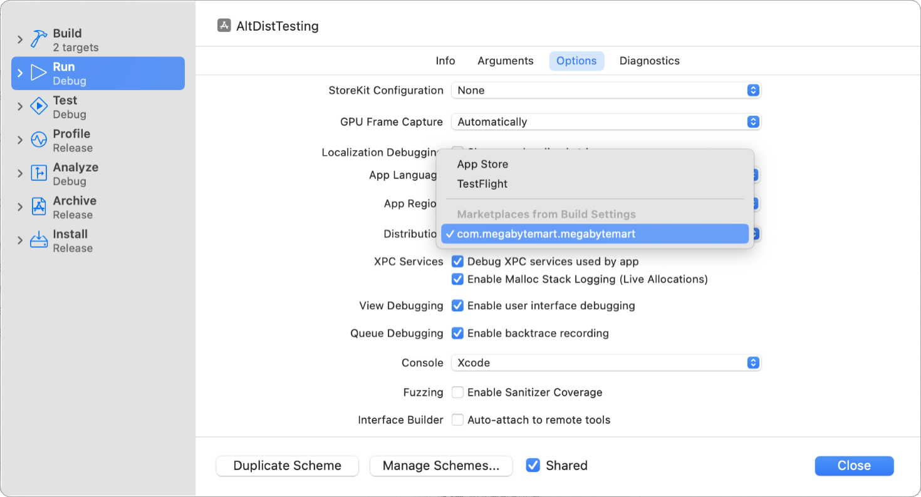The width and height of the screenshot is (921, 497).
Task: Open the Manage Schemes dialog
Action: pos(441,466)
